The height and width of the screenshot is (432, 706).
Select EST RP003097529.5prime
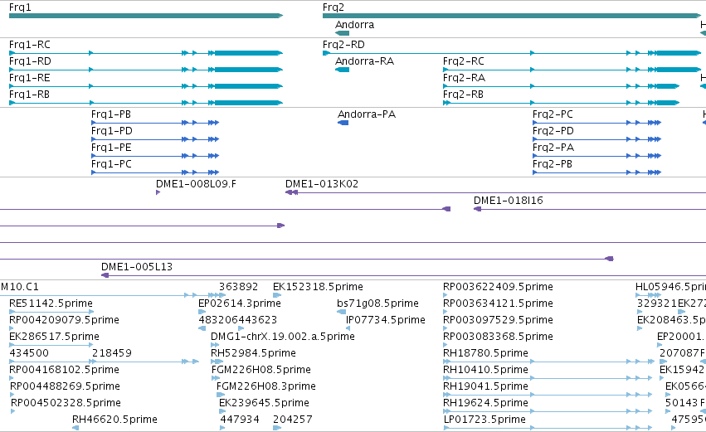498,320
